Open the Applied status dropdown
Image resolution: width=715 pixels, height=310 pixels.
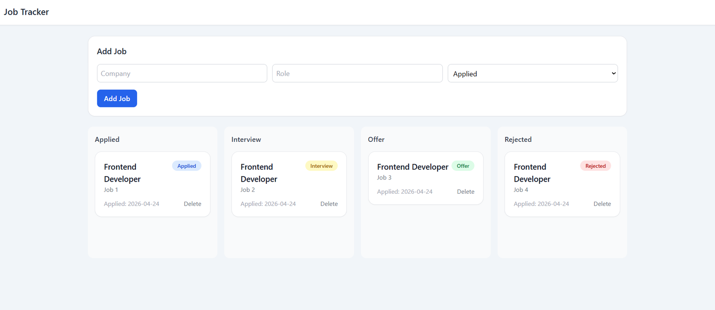pos(532,73)
